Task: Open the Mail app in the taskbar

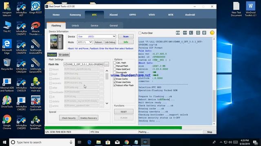Action: pos(117,142)
